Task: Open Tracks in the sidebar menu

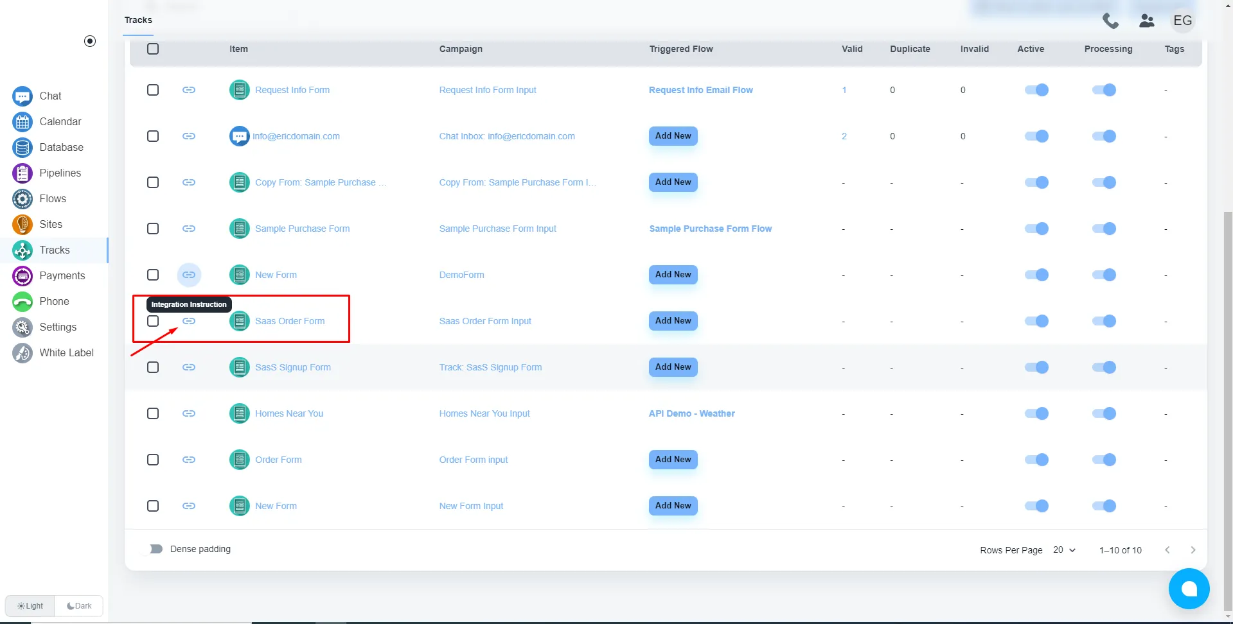Action: [54, 250]
